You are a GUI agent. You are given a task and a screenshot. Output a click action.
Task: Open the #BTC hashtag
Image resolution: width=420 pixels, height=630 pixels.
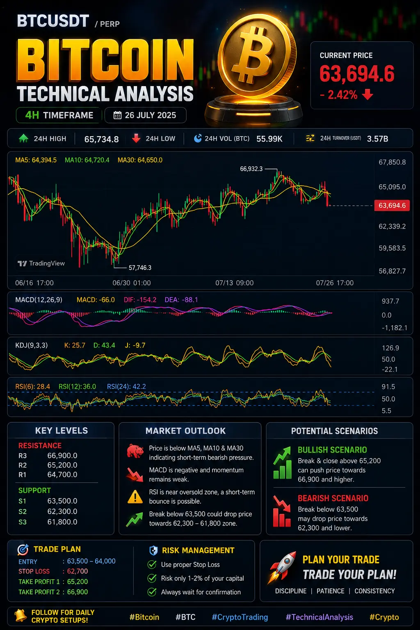point(185,617)
